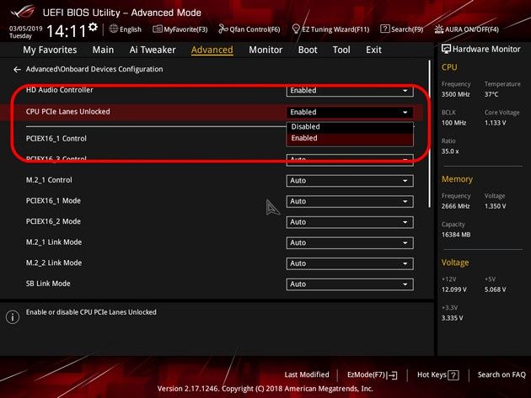Click the CPU frequency 3500 MHz value

[455, 94]
